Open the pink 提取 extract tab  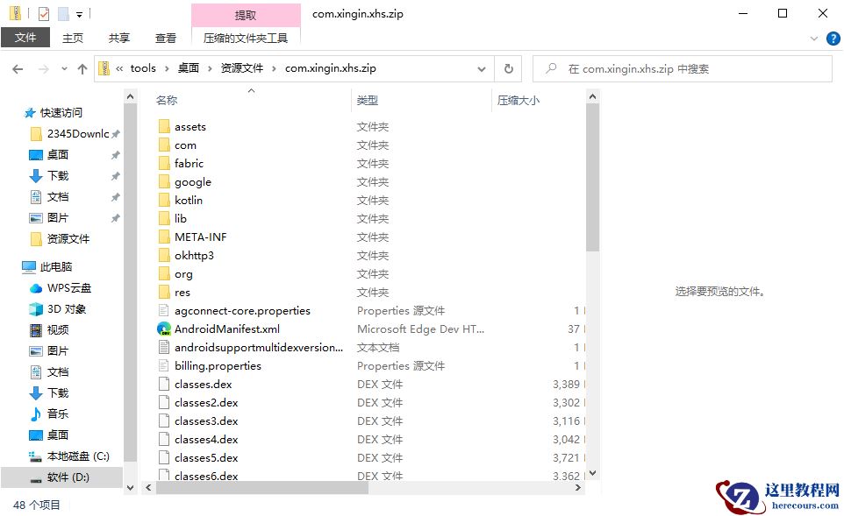(x=246, y=15)
